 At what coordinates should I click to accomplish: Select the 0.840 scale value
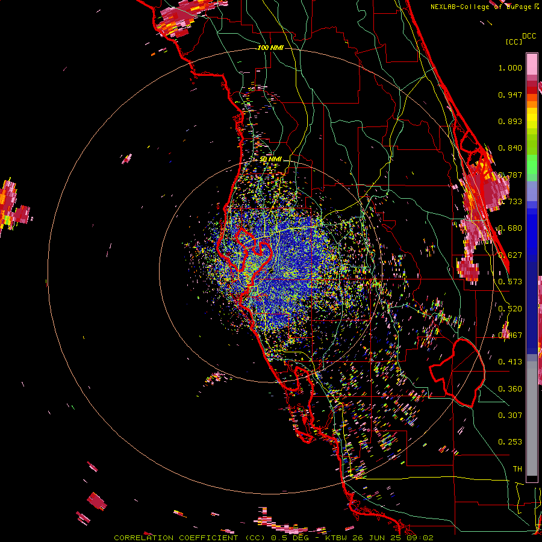[x=510, y=148]
